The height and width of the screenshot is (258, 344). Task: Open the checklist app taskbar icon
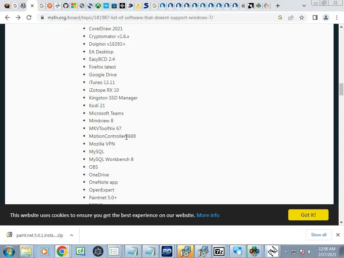click(x=114, y=251)
